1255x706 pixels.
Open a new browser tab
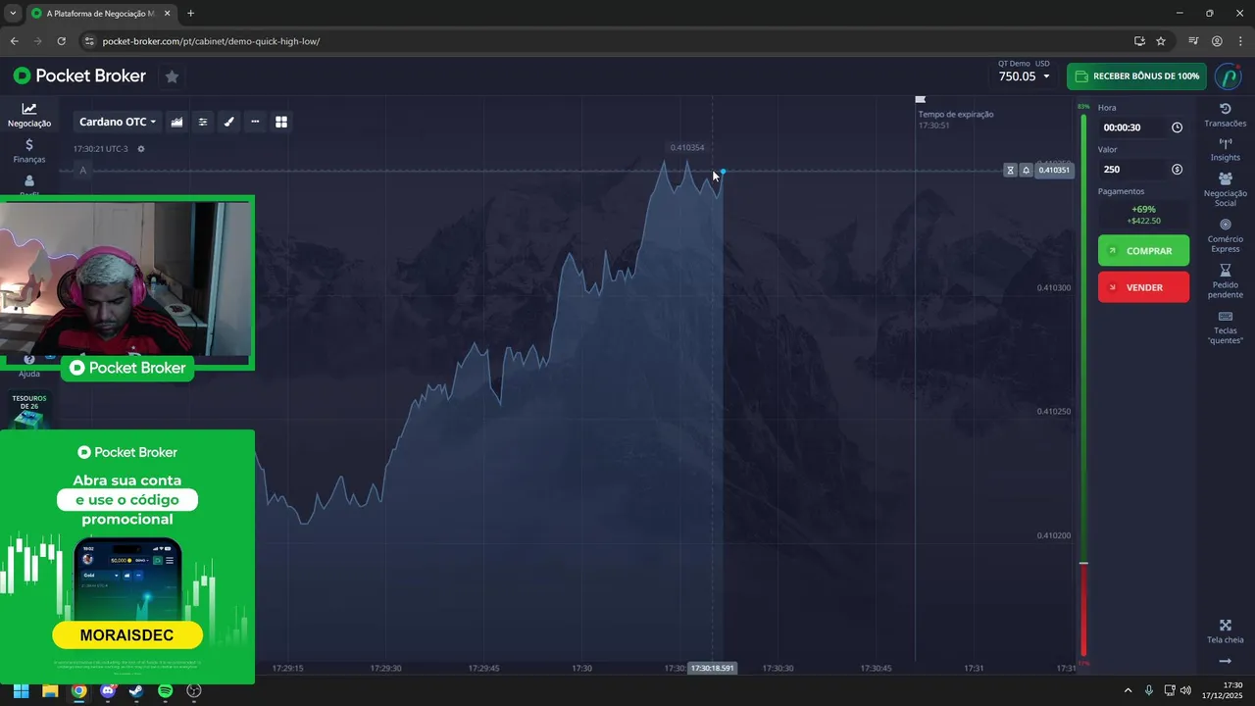pos(190,14)
